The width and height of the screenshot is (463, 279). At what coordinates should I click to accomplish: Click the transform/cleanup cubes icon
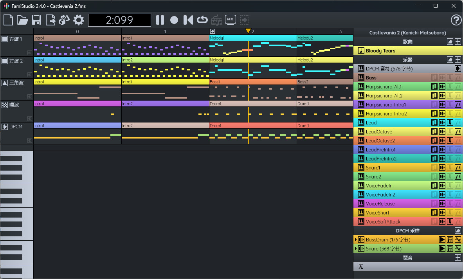(65, 20)
